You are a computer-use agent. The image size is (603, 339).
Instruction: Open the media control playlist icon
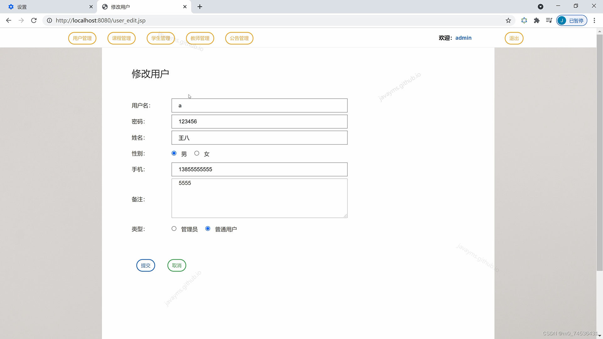point(549,20)
